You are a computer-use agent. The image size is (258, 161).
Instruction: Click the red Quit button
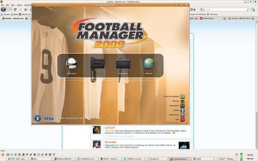click(182, 120)
